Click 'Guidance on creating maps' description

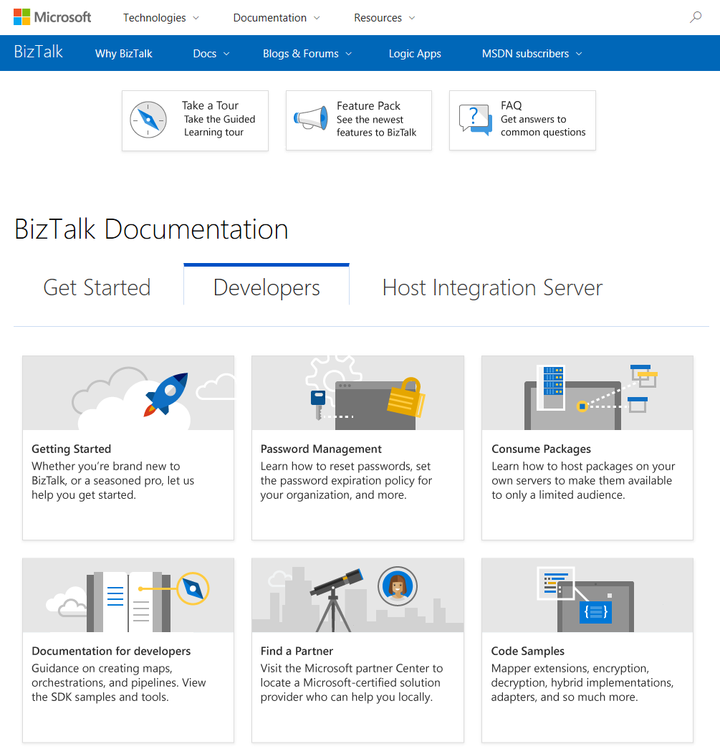coord(119,682)
